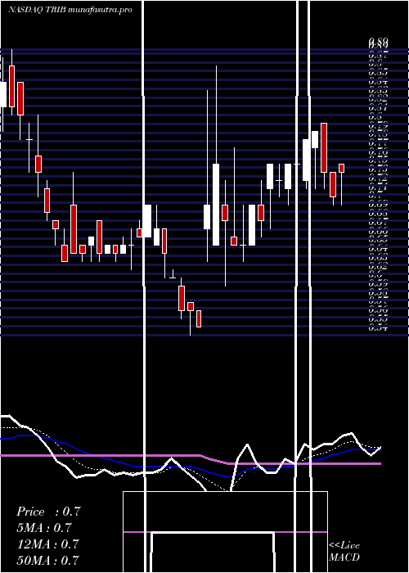Viewport: 409px width, 573px height.
Task: Click the '50MA : 0.7' value
Action: [x=48, y=560]
